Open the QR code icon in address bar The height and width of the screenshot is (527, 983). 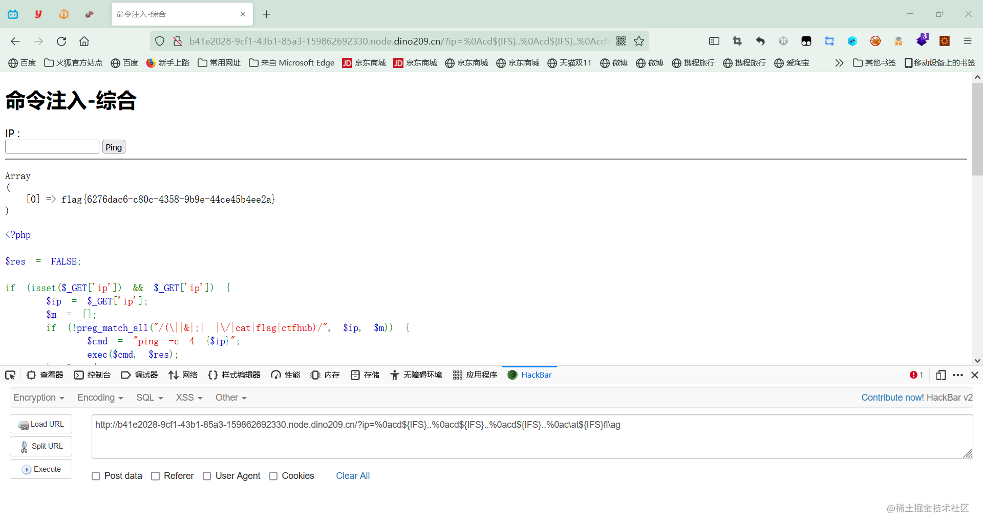(621, 41)
